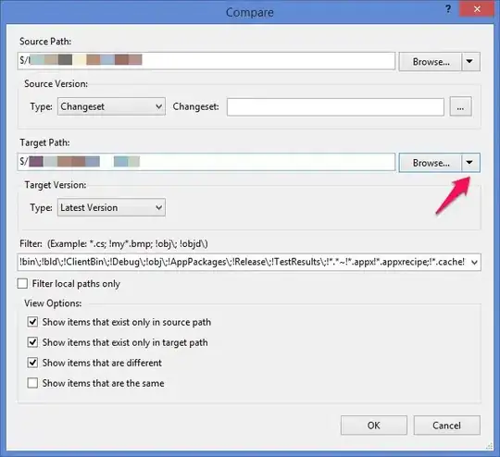500x457 pixels.
Task: Open Source Version Type Changeset dropdown
Action: [x=111, y=106]
